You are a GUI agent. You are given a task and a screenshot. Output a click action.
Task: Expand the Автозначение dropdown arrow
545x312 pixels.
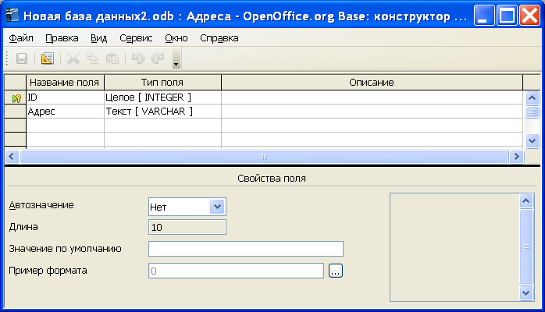(x=218, y=207)
